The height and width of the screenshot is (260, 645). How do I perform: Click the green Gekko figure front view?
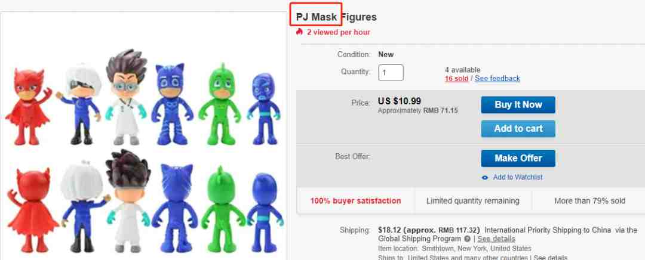pyautogui.click(x=220, y=104)
